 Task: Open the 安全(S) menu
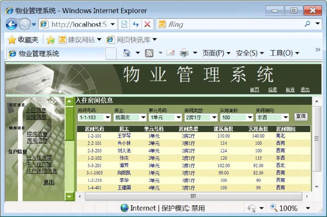point(250,53)
